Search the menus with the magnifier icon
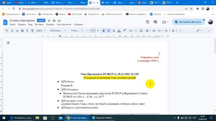 coord(7,31)
